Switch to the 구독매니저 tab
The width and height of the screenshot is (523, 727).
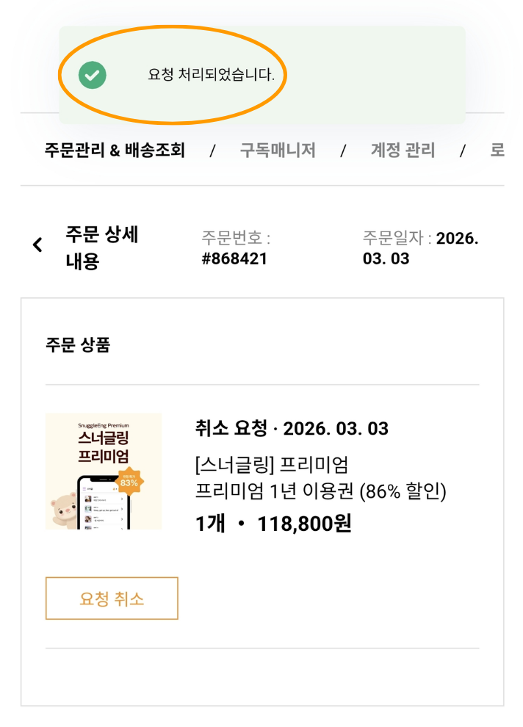pyautogui.click(x=278, y=151)
